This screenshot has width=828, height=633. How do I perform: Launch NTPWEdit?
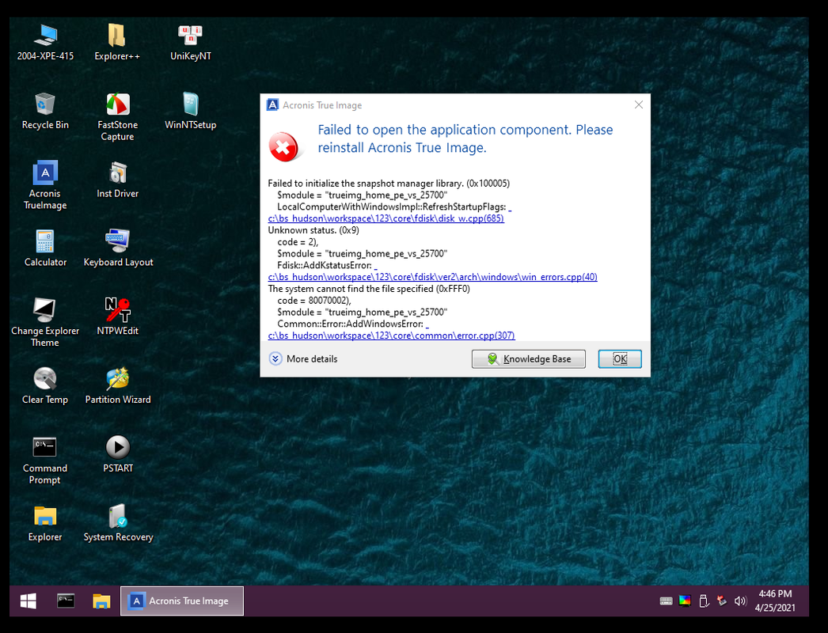[118, 316]
